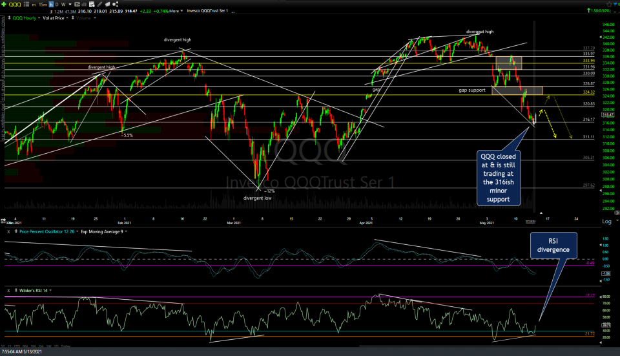This screenshot has height=356, width=620.
Task: Select the daily 'D' timeframe
Action: click(57, 5)
